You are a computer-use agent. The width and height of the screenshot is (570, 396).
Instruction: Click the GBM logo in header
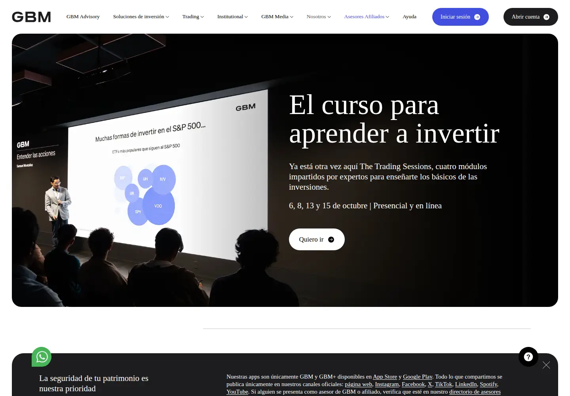coord(31,17)
